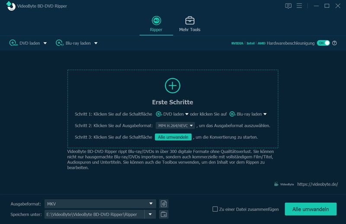Click the hardware acceleration help question icon
This screenshot has height=224, width=346.
(x=334, y=43)
